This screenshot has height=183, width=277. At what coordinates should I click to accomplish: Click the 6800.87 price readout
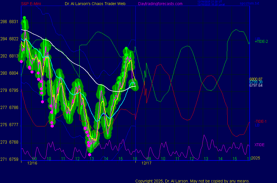(x=256, y=79)
